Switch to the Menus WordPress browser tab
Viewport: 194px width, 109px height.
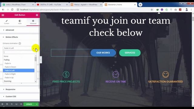point(86,5)
